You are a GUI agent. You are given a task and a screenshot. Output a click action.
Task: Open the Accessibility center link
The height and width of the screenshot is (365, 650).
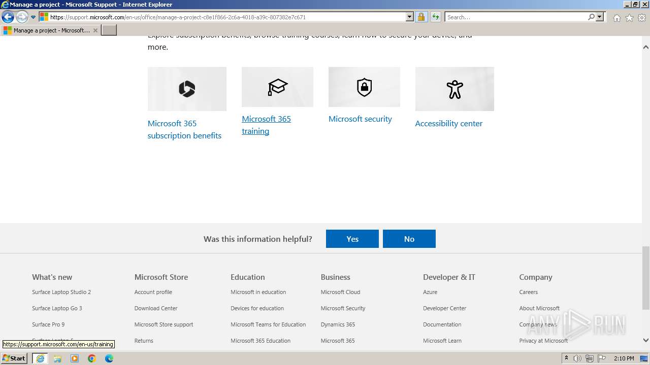coord(449,123)
